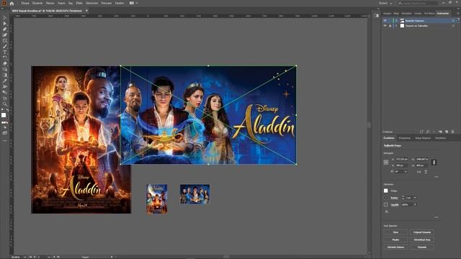Click the opacity icon in Appearance section
Viewport: 461px width, 259px height.
coord(386,204)
